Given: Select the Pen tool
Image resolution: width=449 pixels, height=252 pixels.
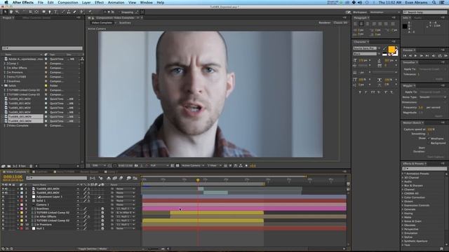Looking at the screenshot, I should pyautogui.click(x=50, y=12).
